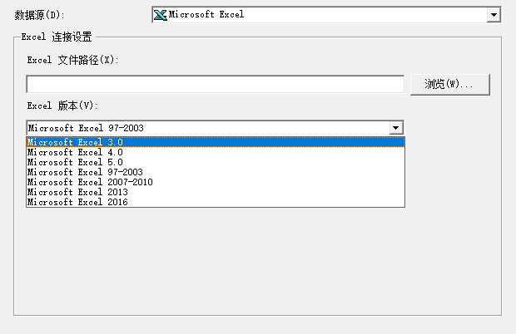Pick Microsoft Excel 2016 from dropdown list

[x=77, y=202]
